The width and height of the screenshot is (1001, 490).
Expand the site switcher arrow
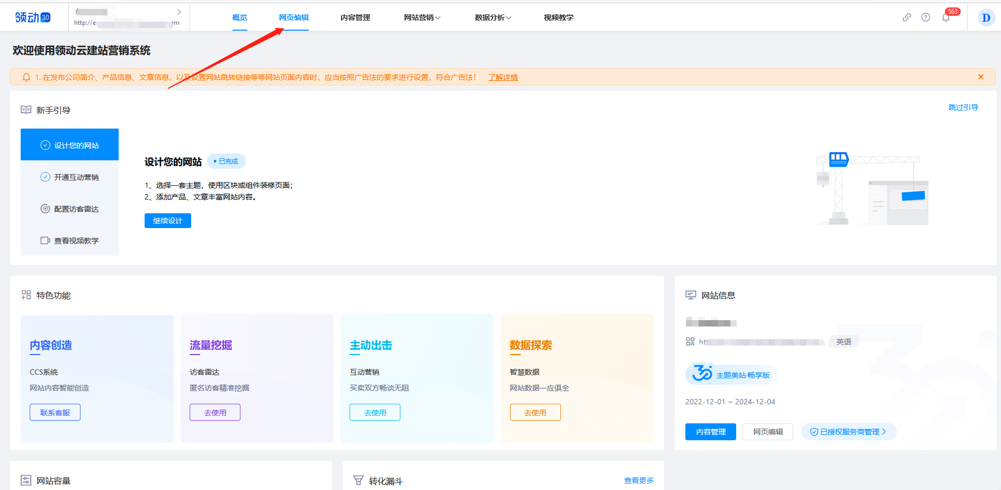[x=179, y=12]
